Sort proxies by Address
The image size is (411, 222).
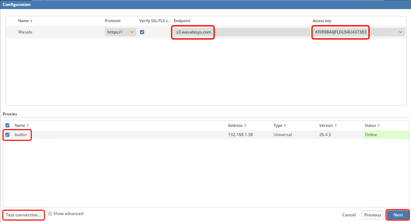pos(237,126)
